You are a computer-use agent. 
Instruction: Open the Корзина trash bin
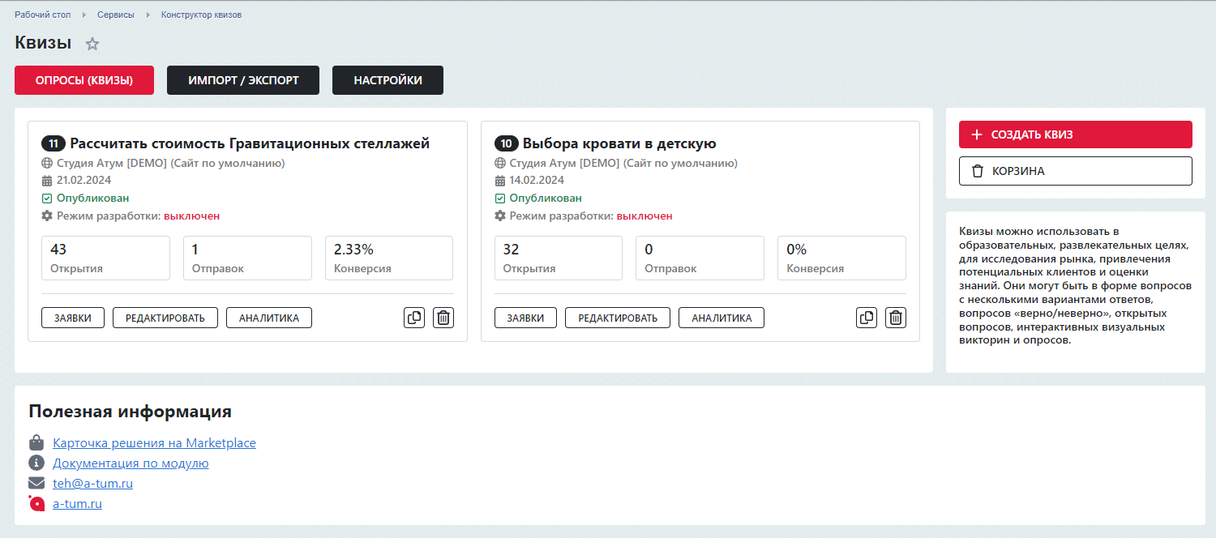(x=1075, y=171)
